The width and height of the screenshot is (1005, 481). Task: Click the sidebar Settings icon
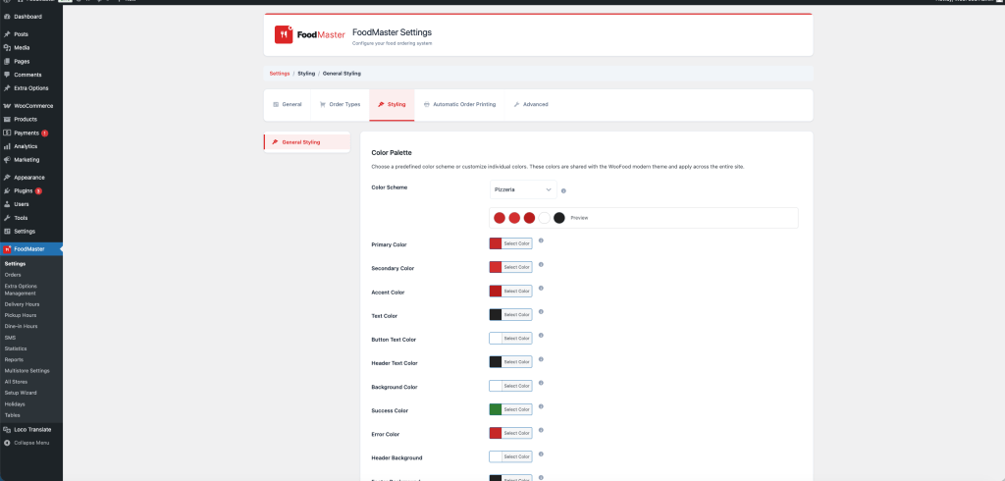[x=7, y=232]
